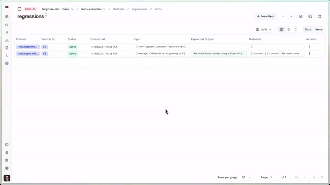Open the dashboard icon in sidebar
Image resolution: width=330 pixels, height=185 pixels.
point(7,17)
